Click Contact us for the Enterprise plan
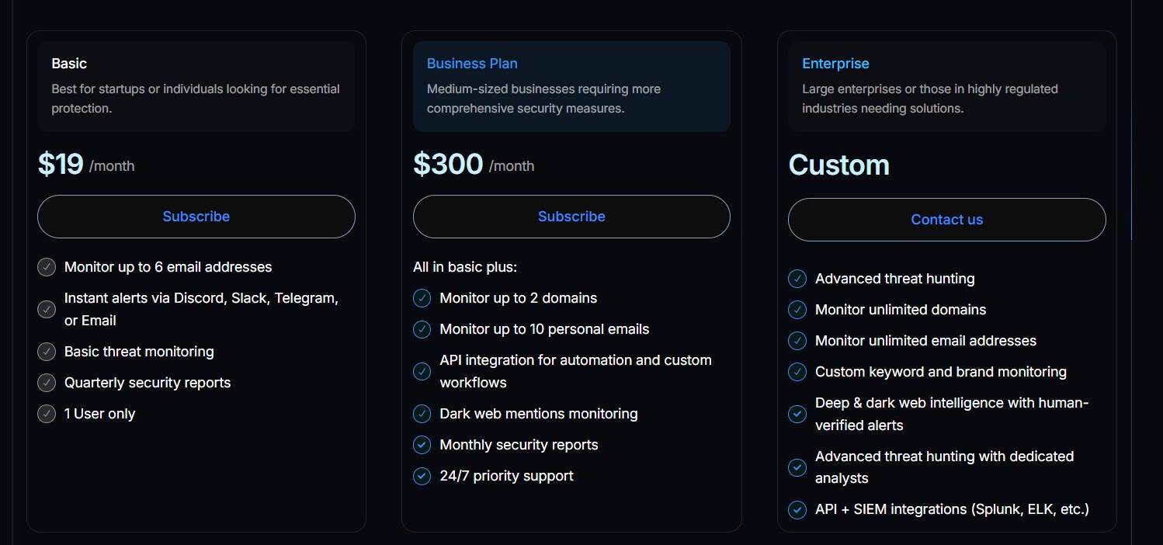Screen dimensions: 1163x545 [946, 219]
